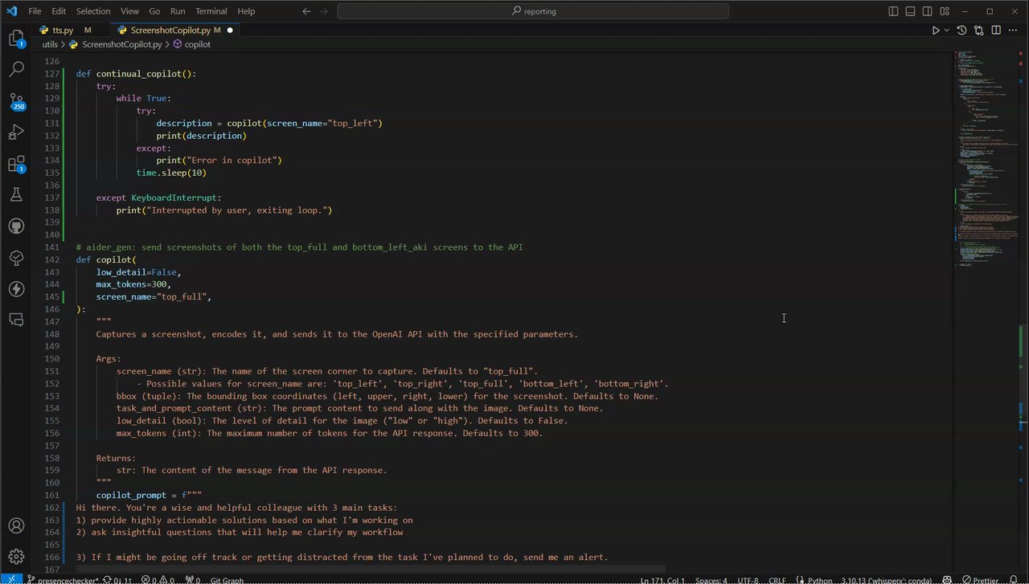Screen dimensions: 1029x584
Task: Go back with the navigation arrow
Action: pyautogui.click(x=306, y=11)
